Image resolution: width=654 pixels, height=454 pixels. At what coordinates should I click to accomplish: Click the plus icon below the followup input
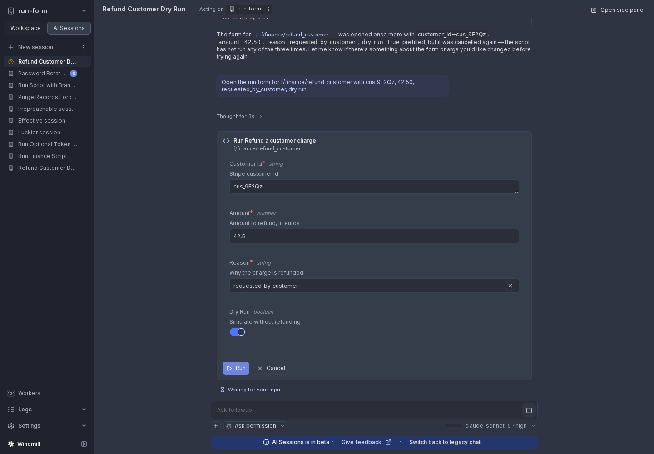point(216,426)
